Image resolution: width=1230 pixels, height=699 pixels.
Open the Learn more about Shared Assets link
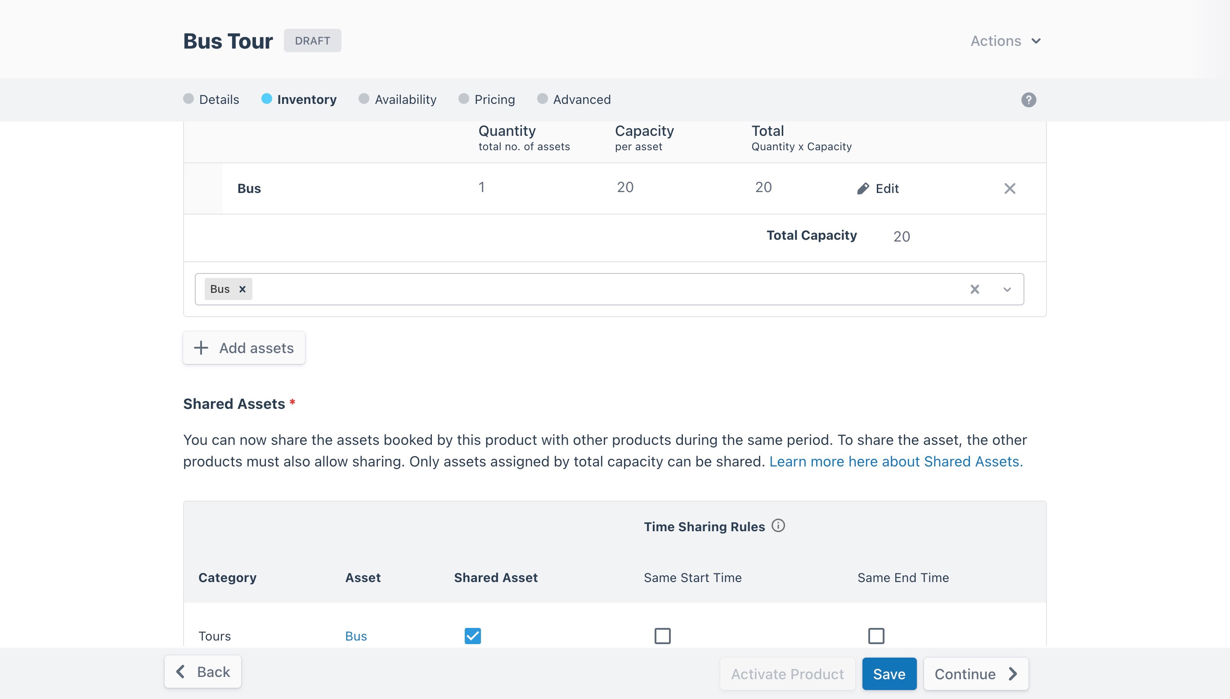tap(896, 462)
